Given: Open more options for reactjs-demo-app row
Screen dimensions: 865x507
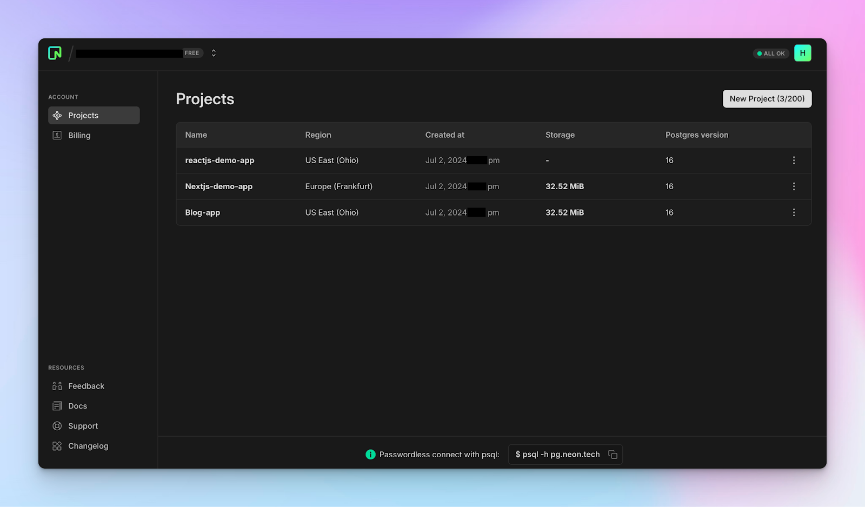Looking at the screenshot, I should pyautogui.click(x=794, y=161).
